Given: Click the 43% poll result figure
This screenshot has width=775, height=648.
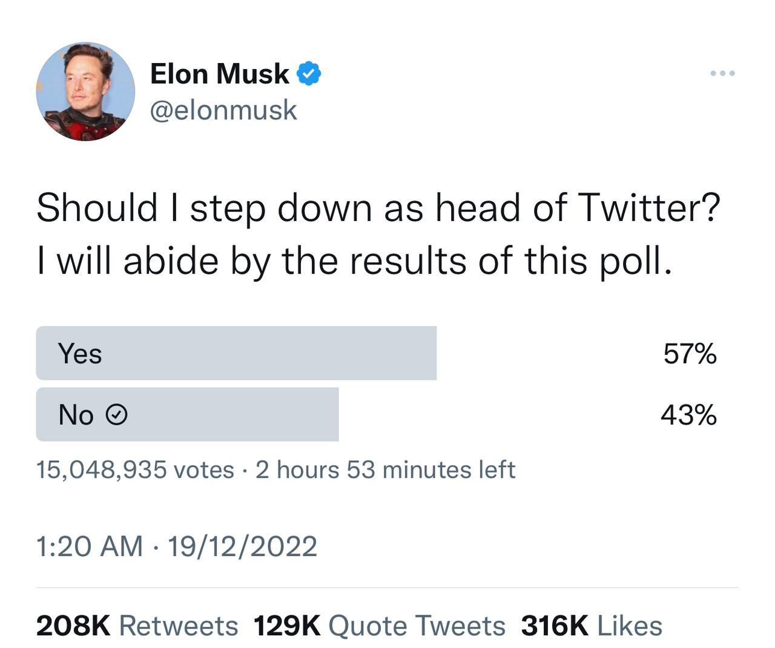Looking at the screenshot, I should click(688, 415).
